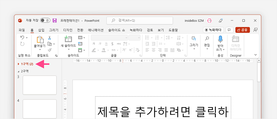
Task: Click the align left icon
Action: pos(147,50)
